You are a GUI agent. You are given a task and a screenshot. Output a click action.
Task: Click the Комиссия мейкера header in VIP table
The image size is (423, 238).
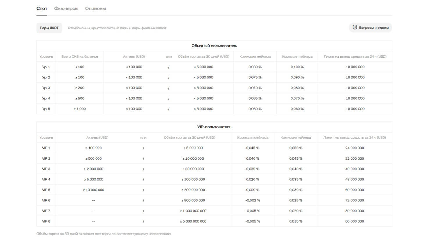(252, 137)
